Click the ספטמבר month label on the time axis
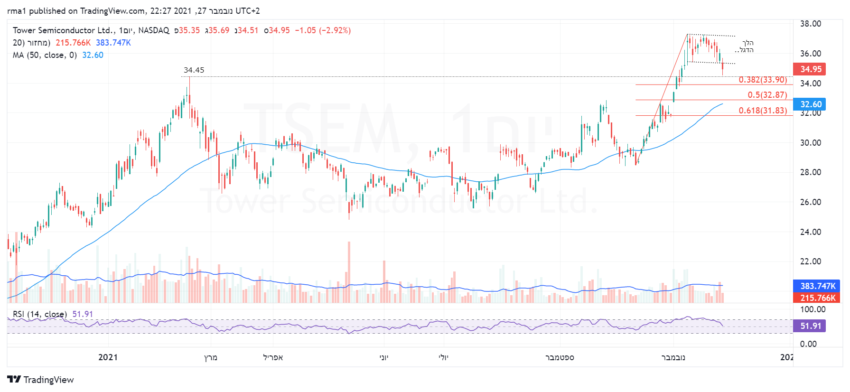850x392 pixels. pyautogui.click(x=560, y=357)
